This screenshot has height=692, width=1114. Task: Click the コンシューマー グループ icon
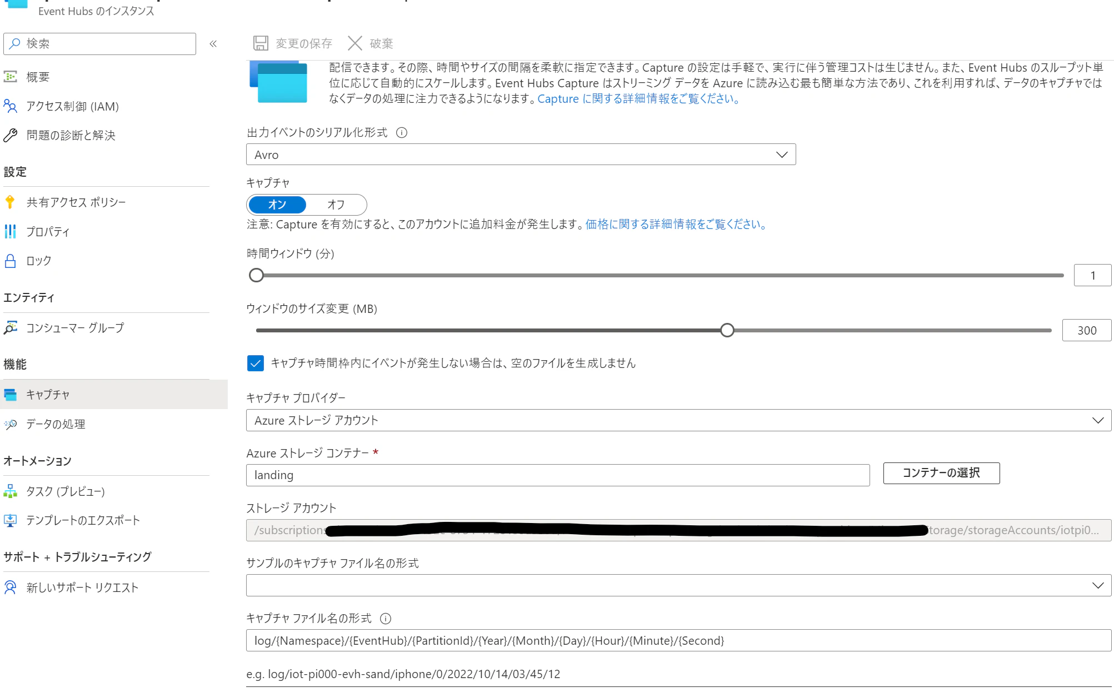10,327
